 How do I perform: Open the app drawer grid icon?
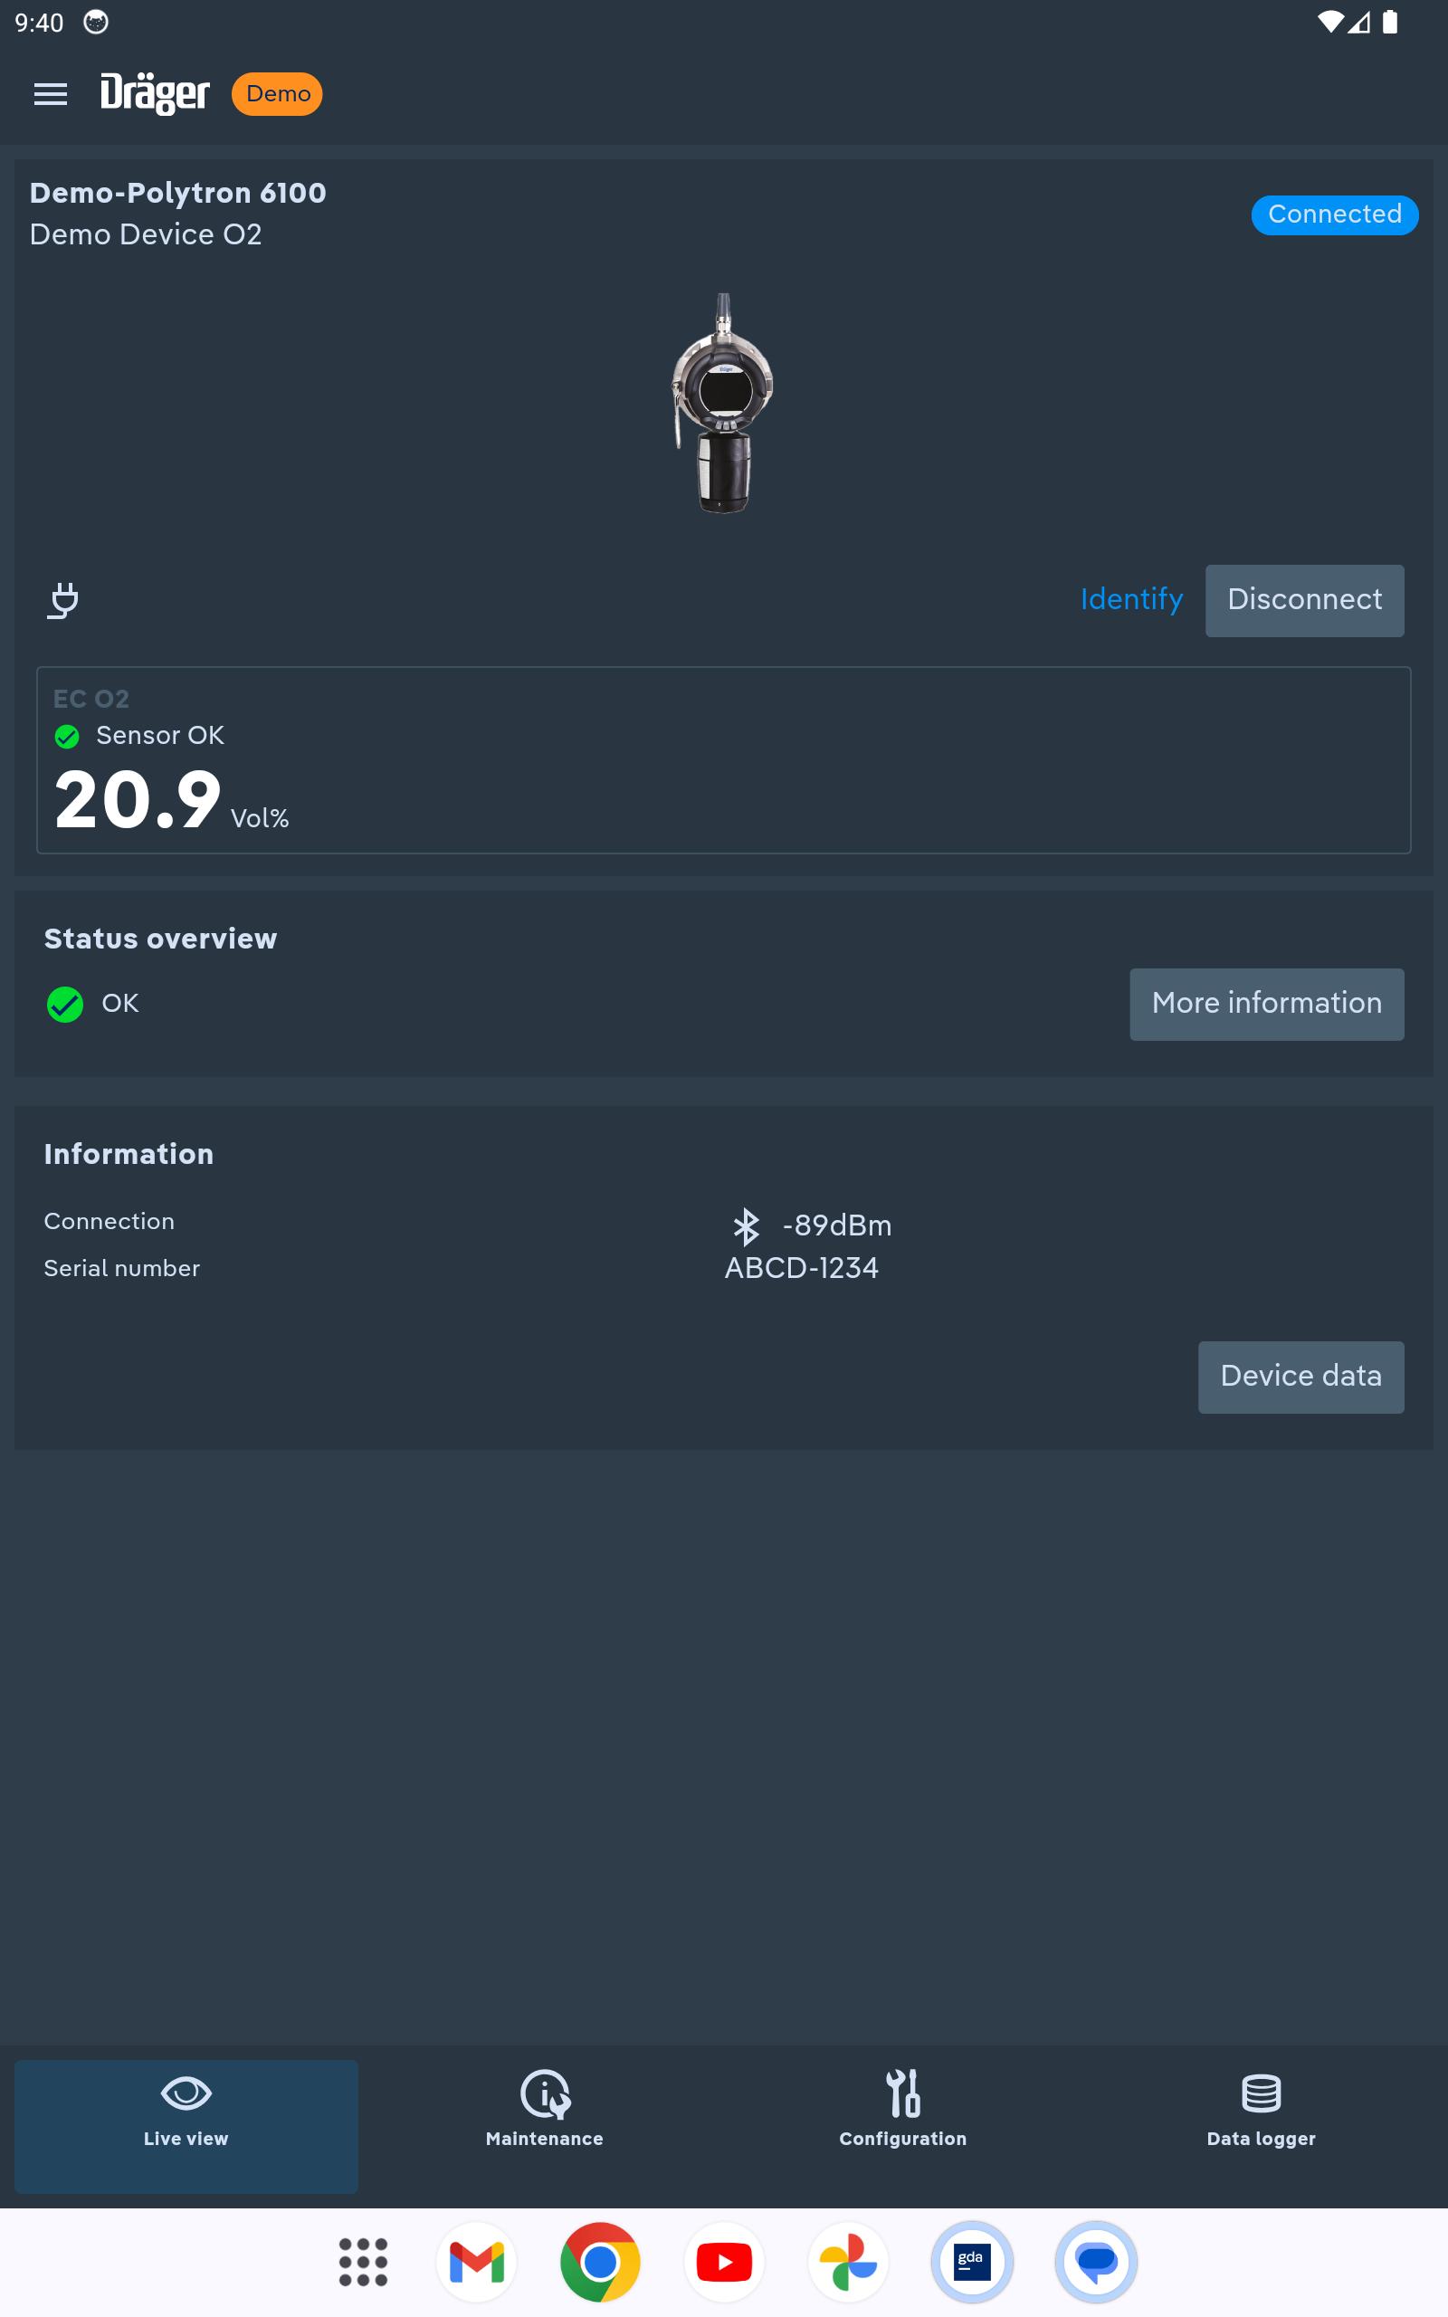click(363, 2263)
